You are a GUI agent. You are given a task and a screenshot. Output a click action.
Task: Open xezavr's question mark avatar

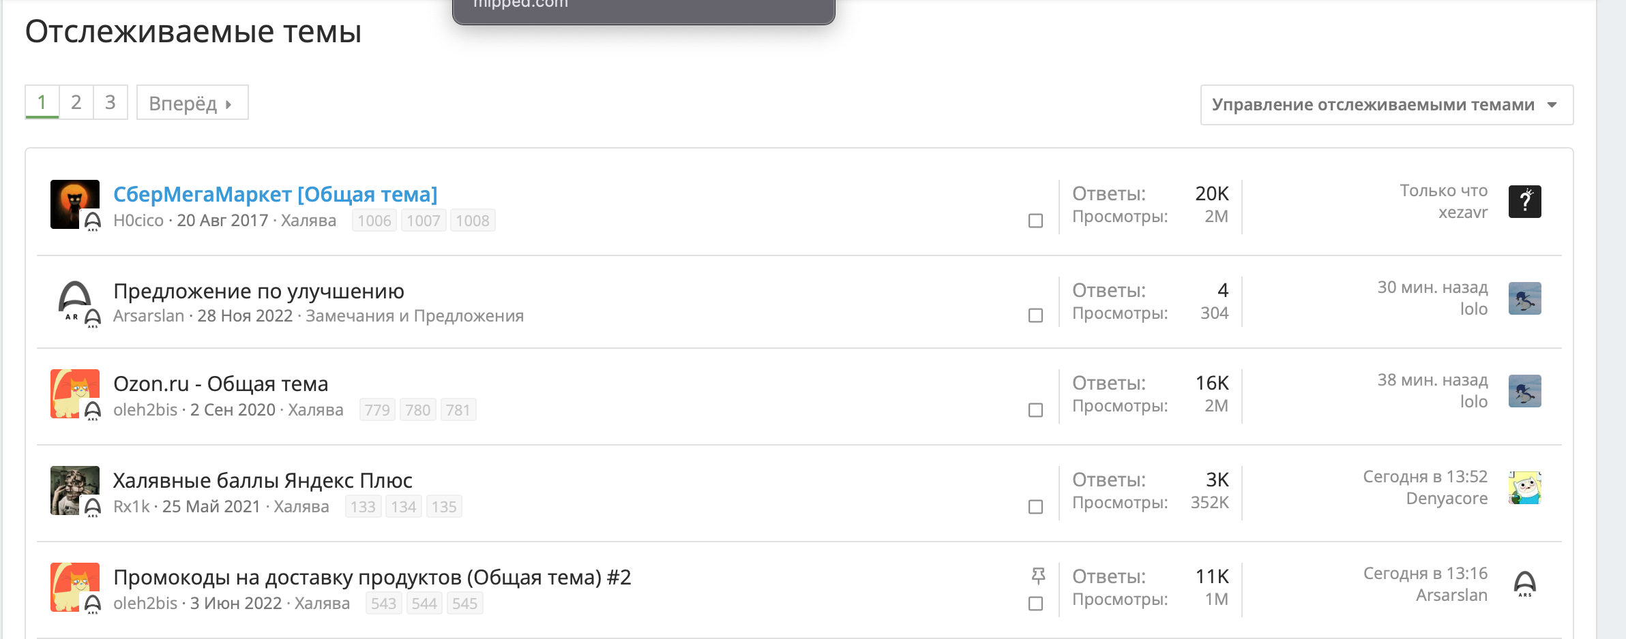coord(1525,202)
